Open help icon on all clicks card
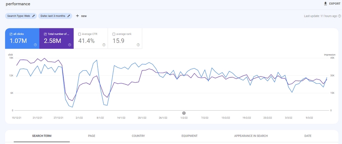Image resolution: width=342 pixels, height=144 pixels. 35,45
